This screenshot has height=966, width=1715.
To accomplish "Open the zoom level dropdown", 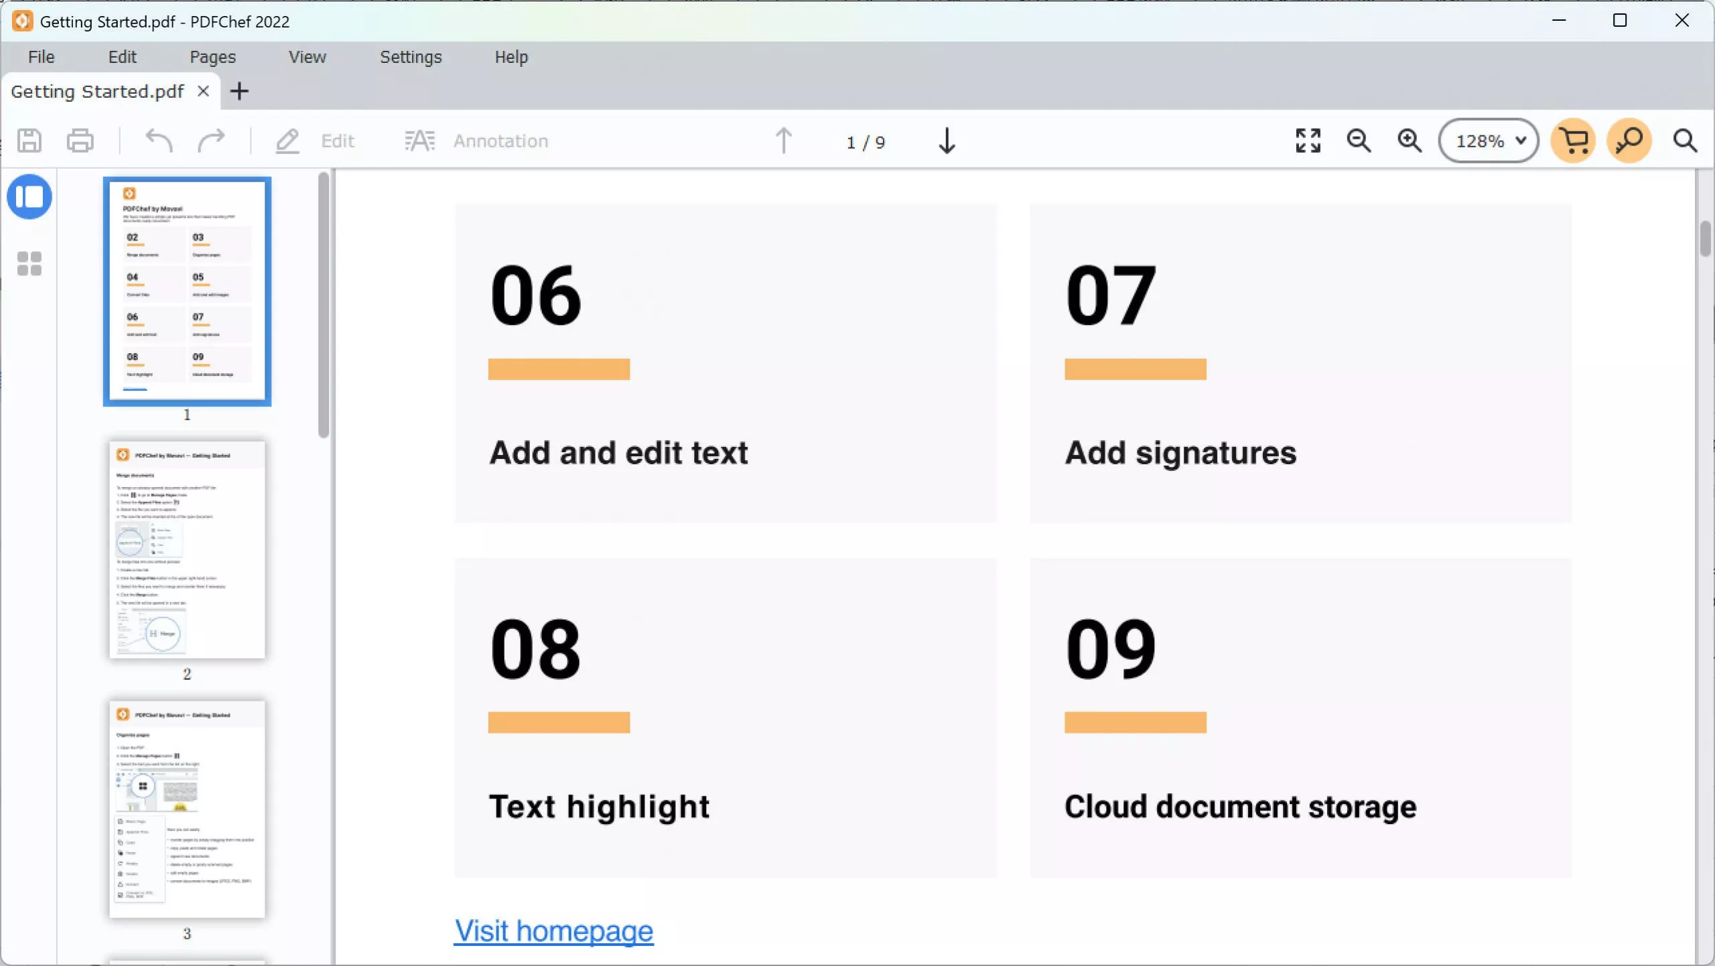I will pos(1488,141).
